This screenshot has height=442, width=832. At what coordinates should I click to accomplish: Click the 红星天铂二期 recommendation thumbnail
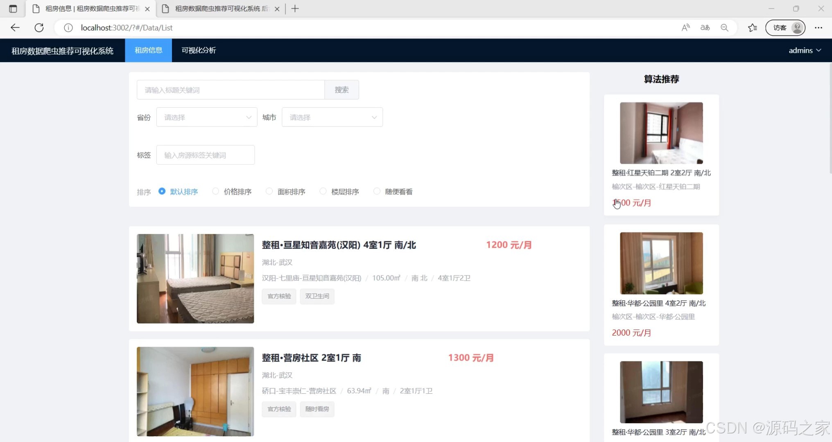pos(661,133)
